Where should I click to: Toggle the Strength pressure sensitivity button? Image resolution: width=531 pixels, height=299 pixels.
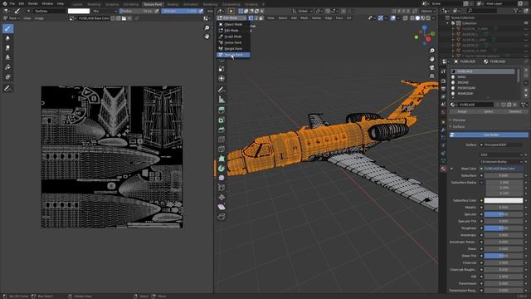(x=201, y=11)
